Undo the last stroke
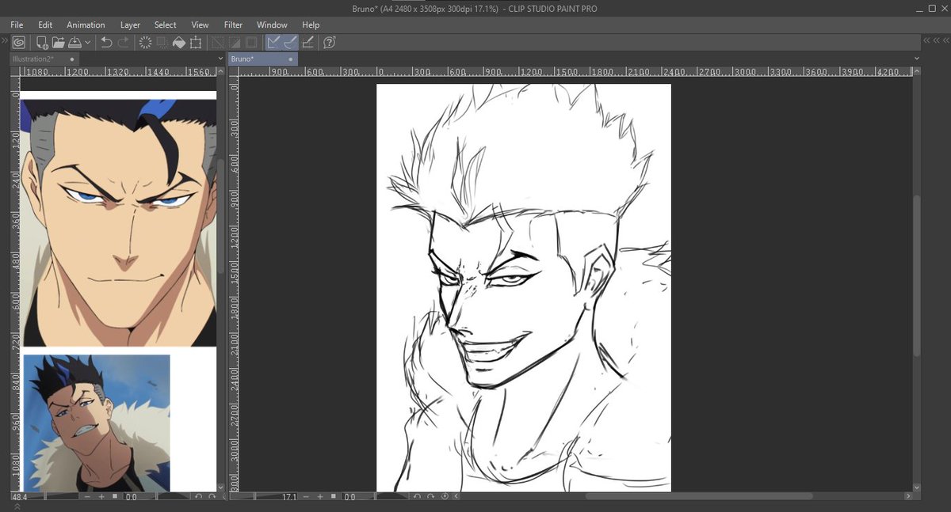 pos(106,42)
